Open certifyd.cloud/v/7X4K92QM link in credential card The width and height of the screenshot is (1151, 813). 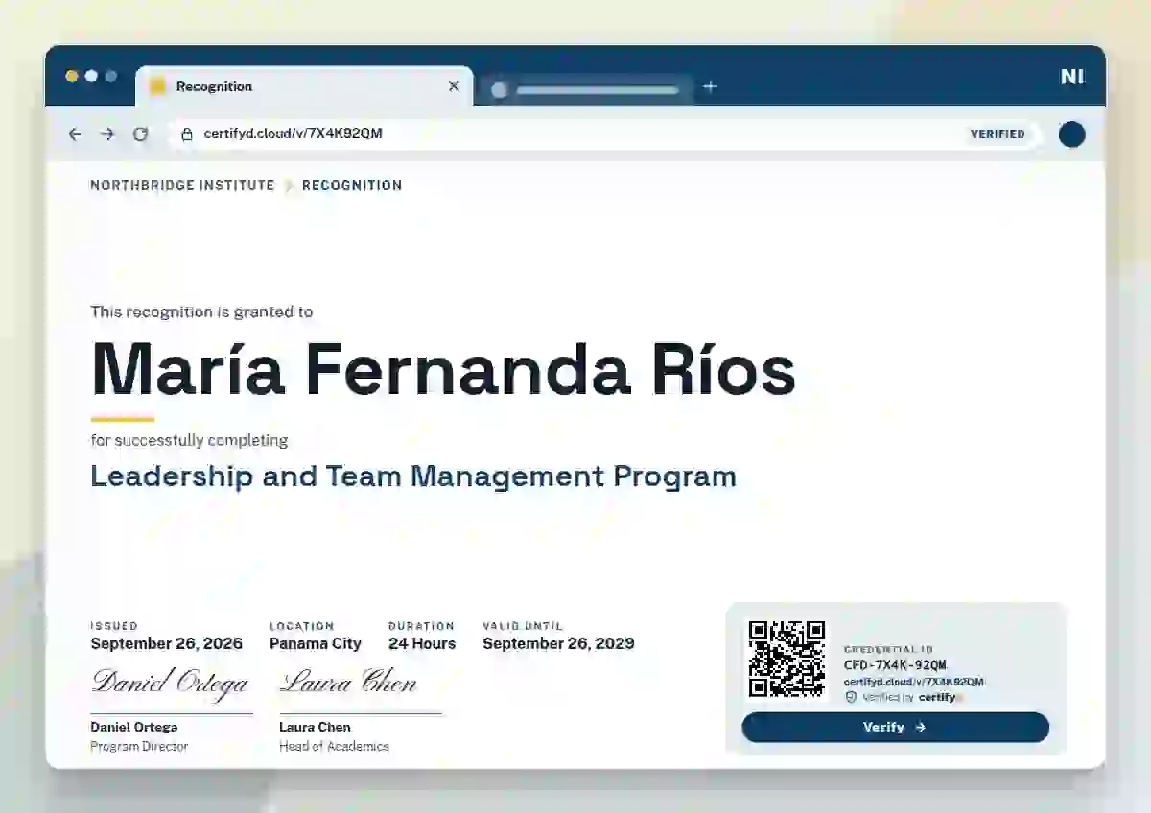913,682
